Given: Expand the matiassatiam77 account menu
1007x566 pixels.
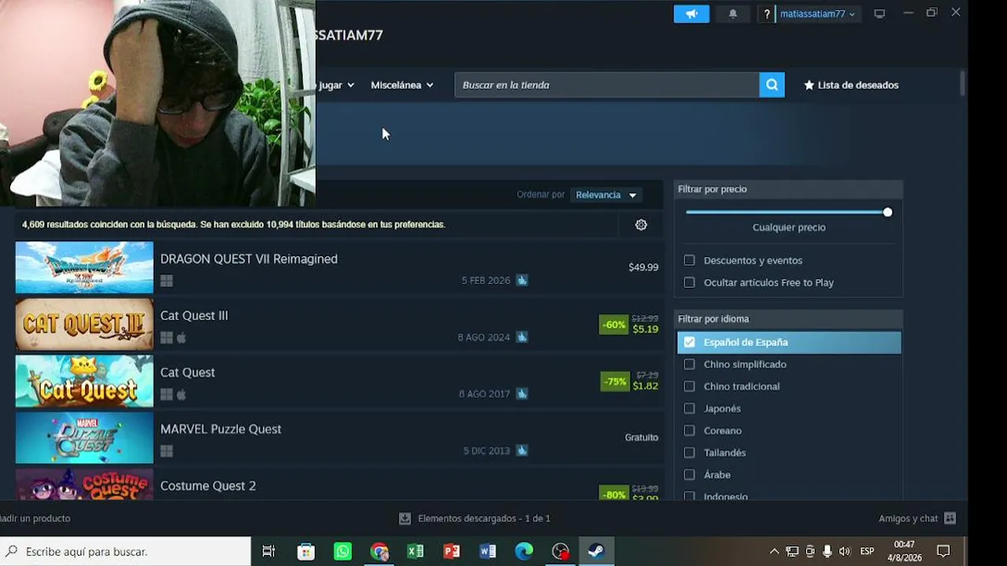Looking at the screenshot, I should pyautogui.click(x=817, y=14).
